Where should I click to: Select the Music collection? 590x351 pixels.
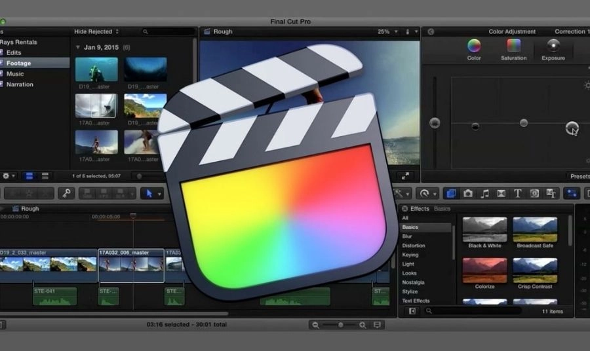tap(15, 73)
